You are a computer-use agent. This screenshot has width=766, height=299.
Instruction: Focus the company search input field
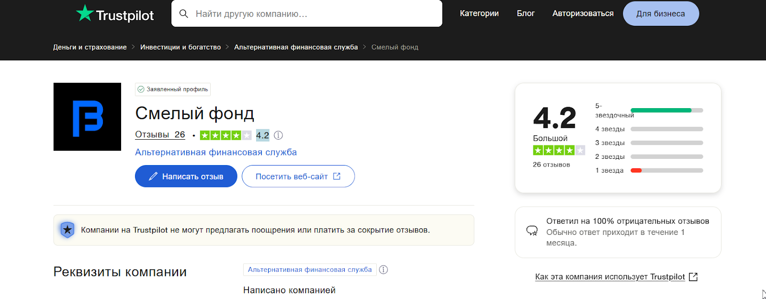(307, 13)
